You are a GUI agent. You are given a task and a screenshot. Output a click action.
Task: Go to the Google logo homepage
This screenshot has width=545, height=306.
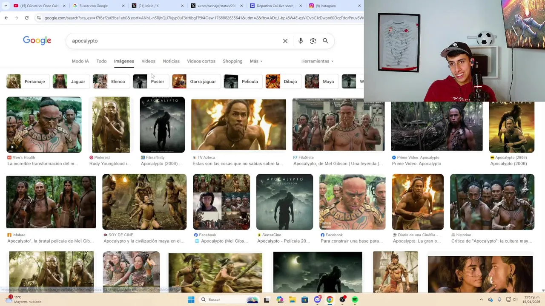pos(37,41)
